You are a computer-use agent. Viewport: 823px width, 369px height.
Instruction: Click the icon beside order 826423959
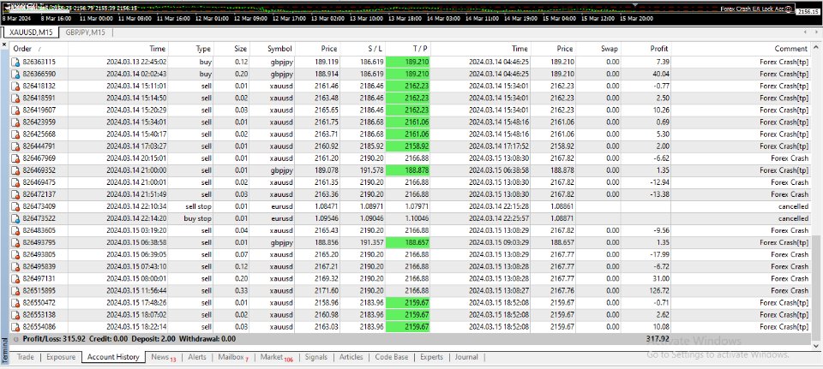[x=15, y=122]
